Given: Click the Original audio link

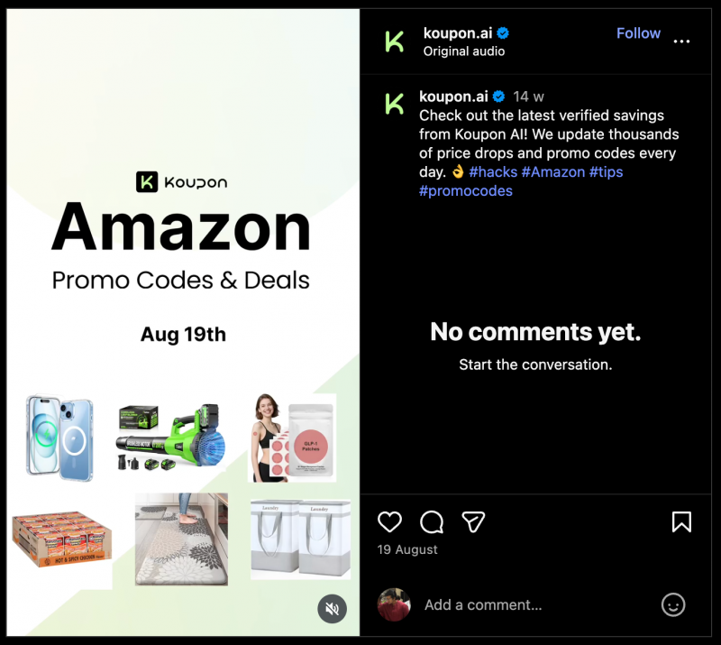Looking at the screenshot, I should (x=463, y=51).
